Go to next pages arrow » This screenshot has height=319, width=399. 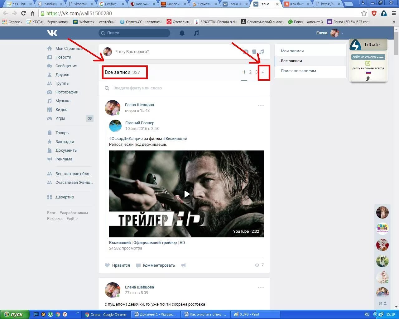262,72
